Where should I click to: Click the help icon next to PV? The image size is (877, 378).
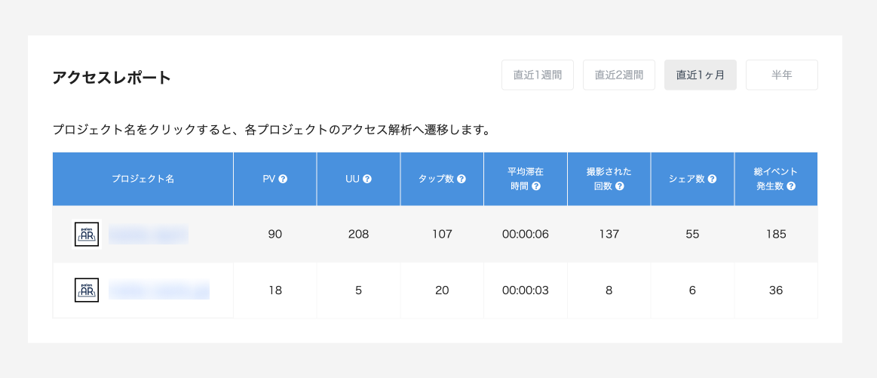click(x=283, y=180)
